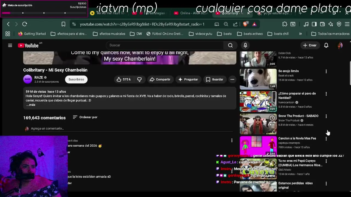
Task: Open the YouTube notifications bell
Action: tap(326, 45)
